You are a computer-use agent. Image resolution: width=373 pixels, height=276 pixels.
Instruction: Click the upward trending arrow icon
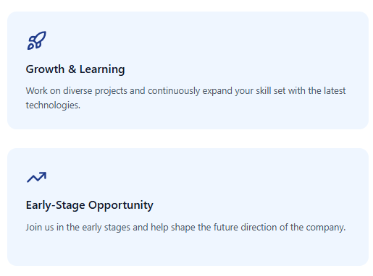(36, 177)
